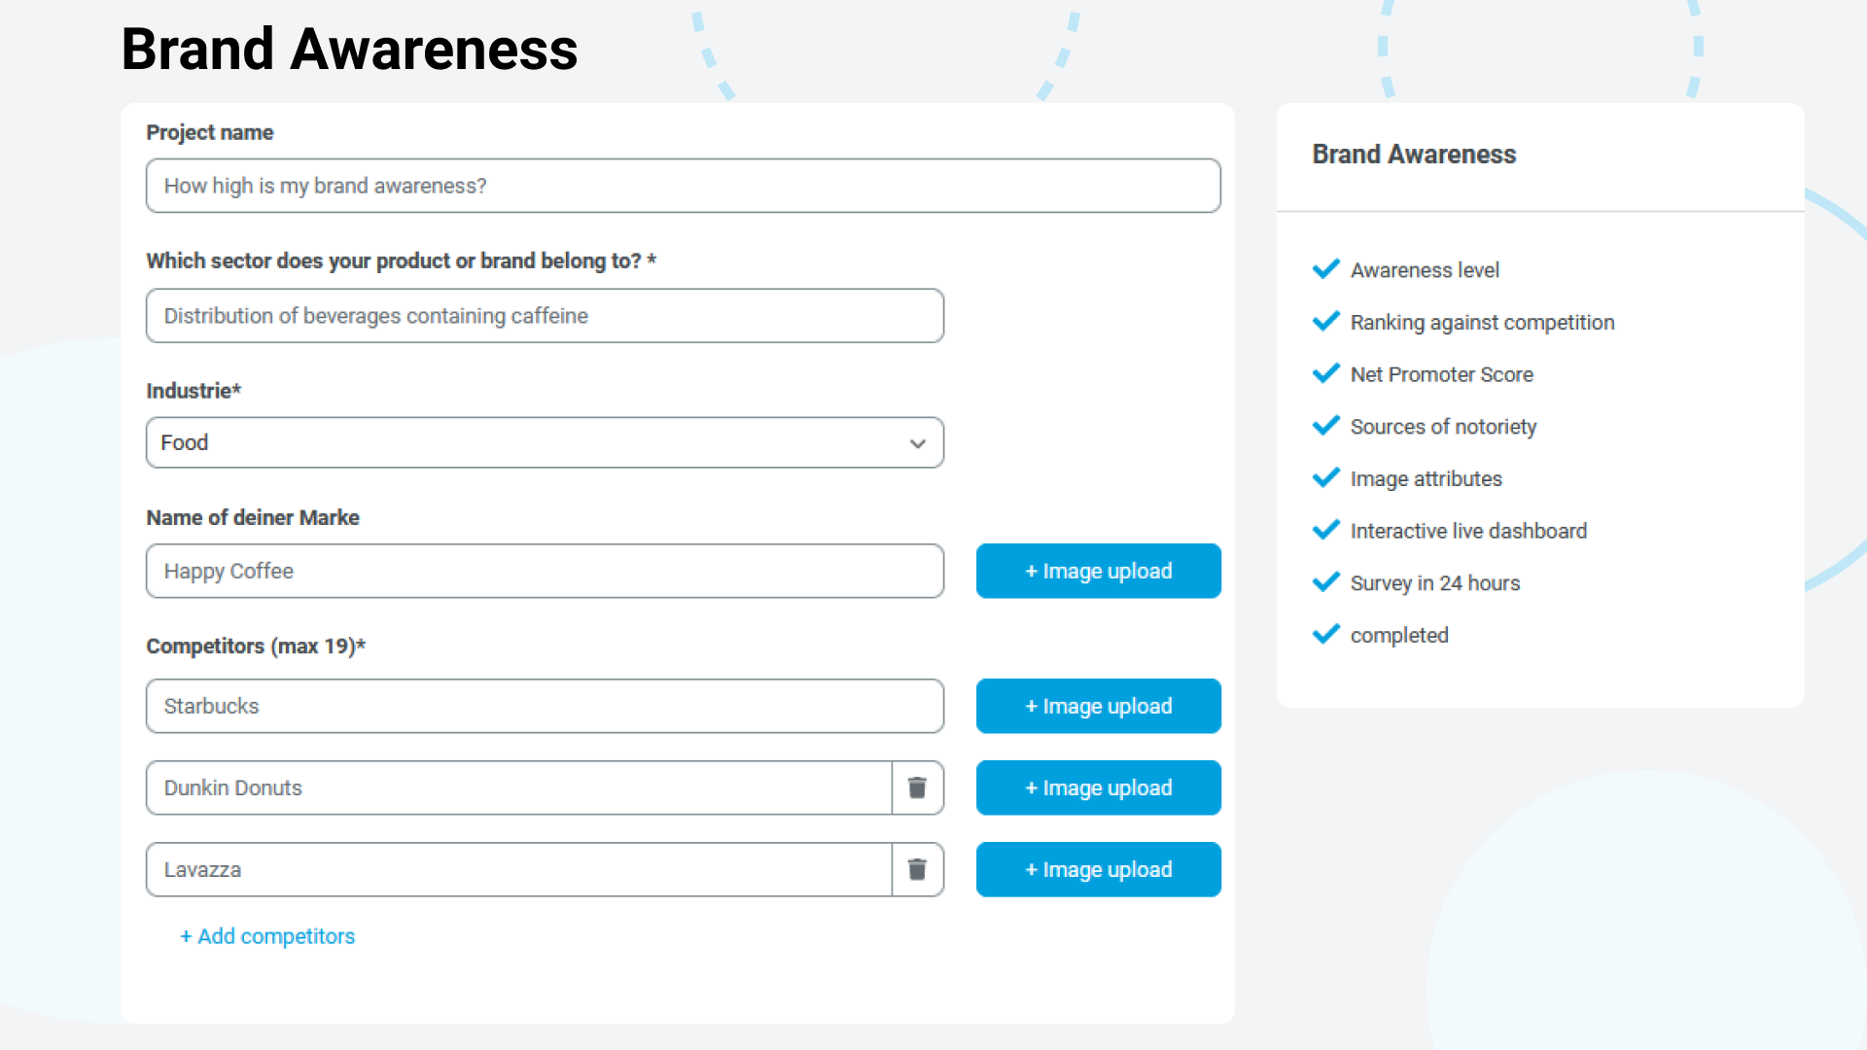
Task: Click the checkmark beside Image attributes
Action: [x=1326, y=477]
